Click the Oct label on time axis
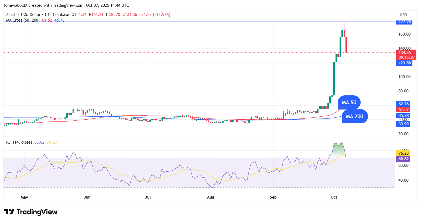The image size is (421, 222). coord(334,197)
